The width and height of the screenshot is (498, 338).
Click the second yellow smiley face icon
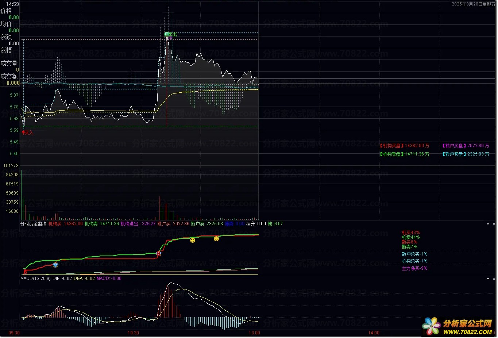[x=216, y=239]
